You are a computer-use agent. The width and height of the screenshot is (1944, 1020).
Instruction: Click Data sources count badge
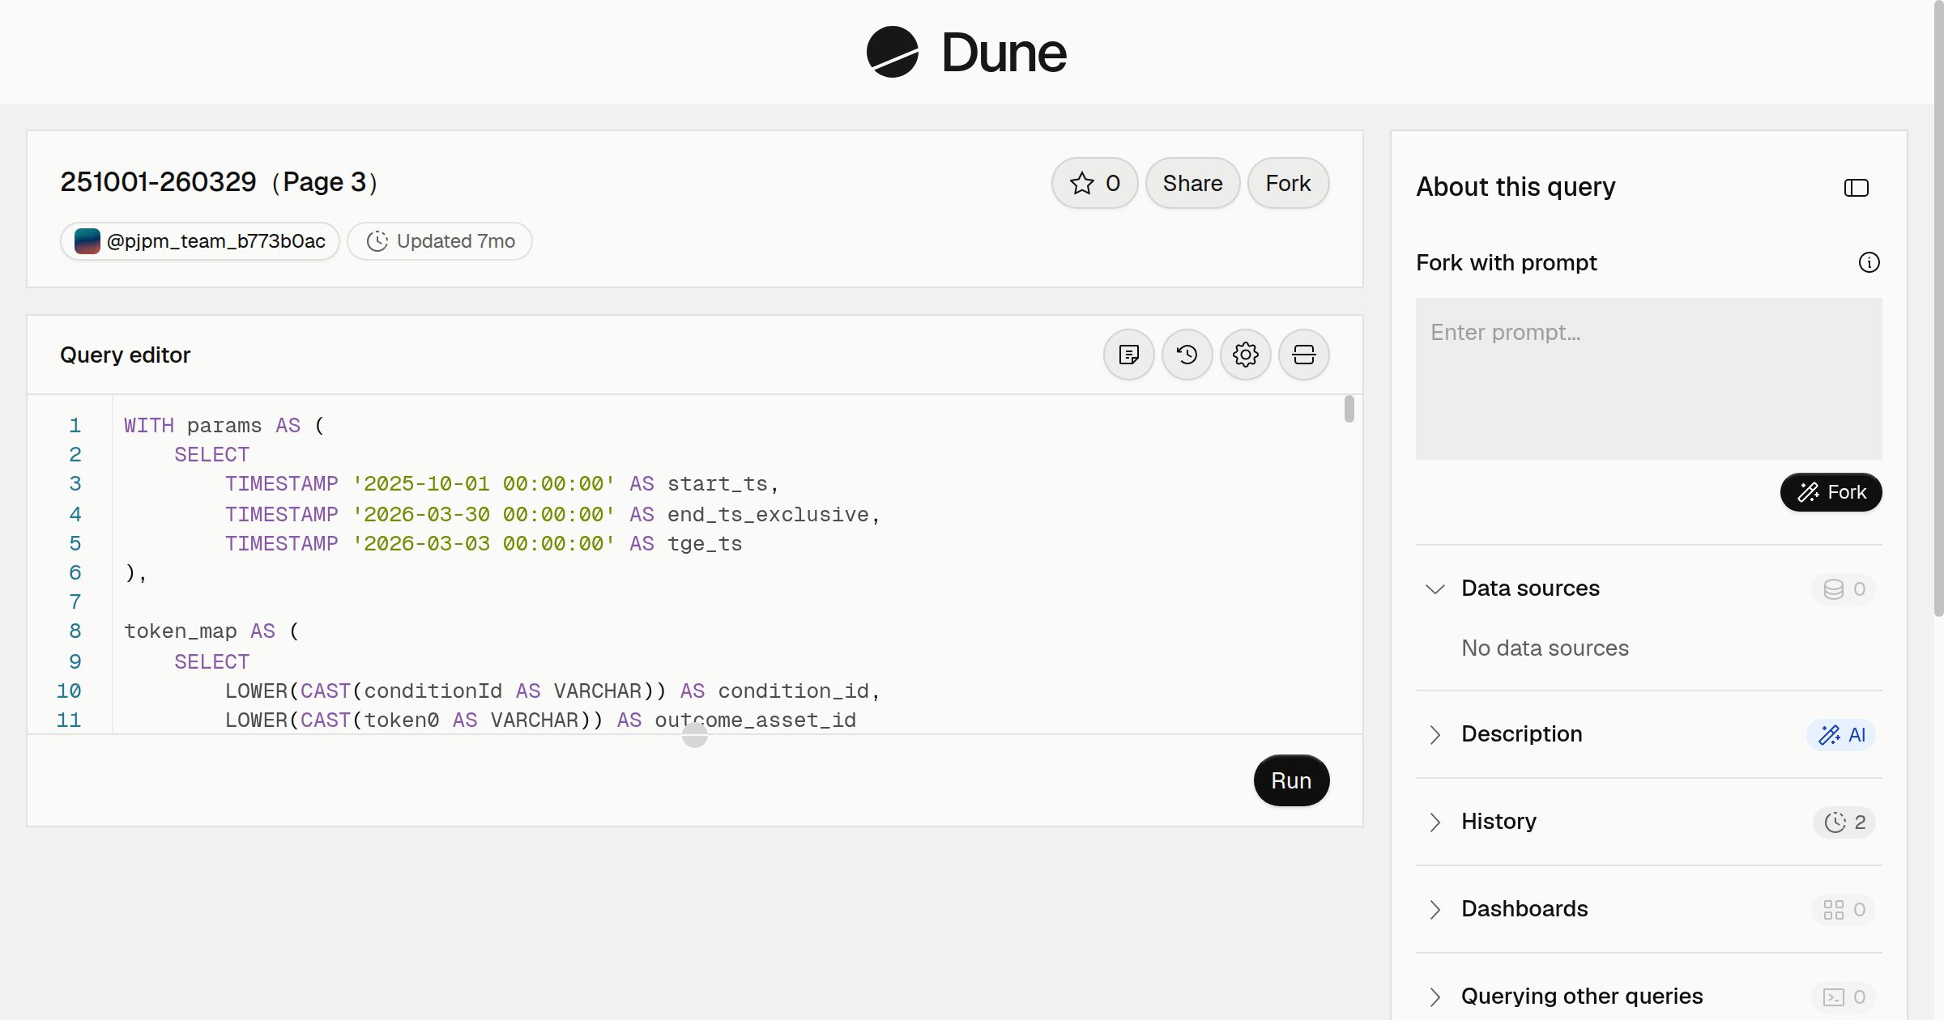1844,589
